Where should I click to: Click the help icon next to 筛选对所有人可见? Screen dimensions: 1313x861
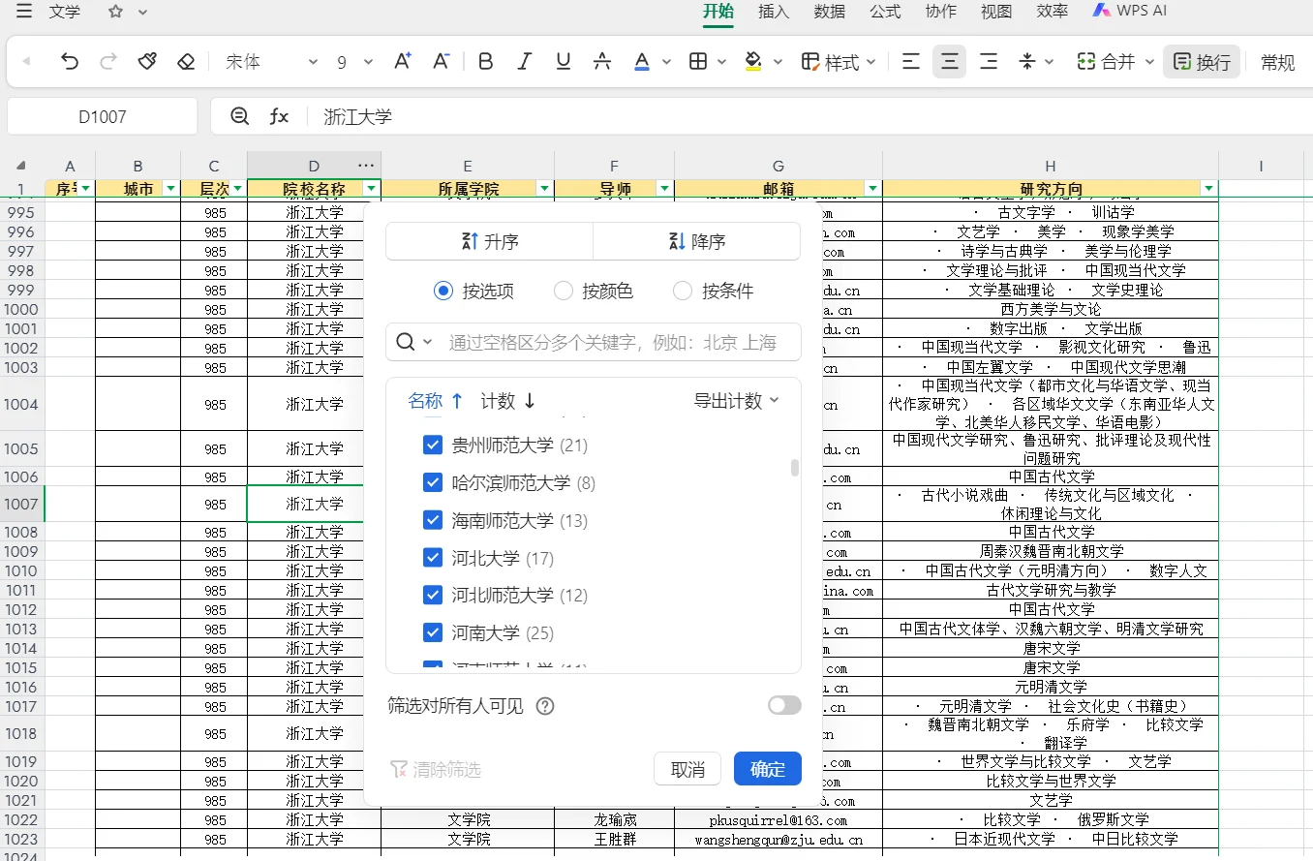545,706
